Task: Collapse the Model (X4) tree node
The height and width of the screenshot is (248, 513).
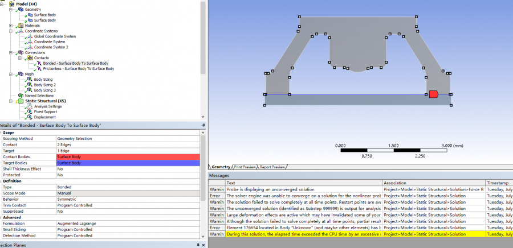Action: [x=2, y=4]
